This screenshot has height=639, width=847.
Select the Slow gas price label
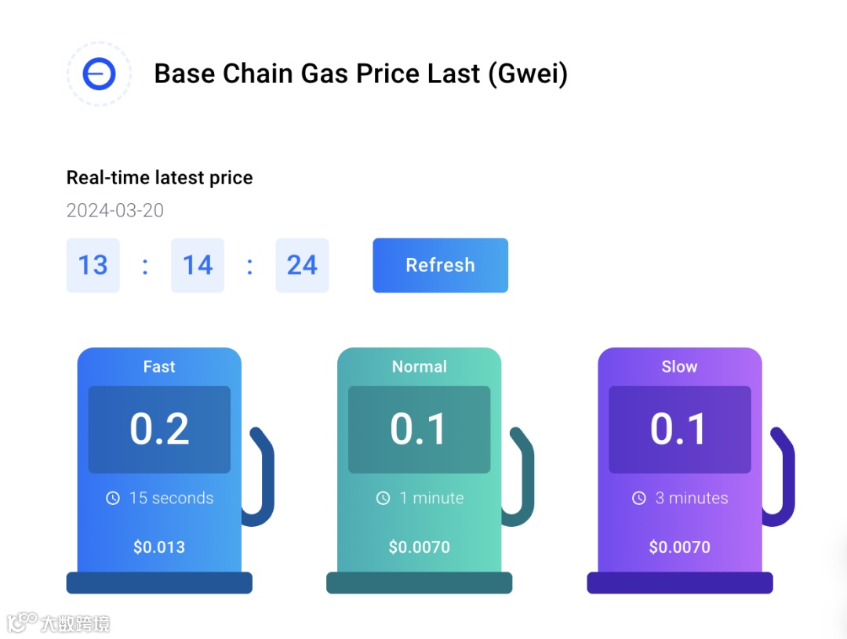[x=679, y=366]
